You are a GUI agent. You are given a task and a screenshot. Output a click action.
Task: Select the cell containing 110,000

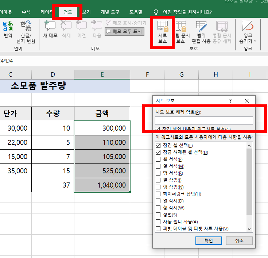(102, 142)
